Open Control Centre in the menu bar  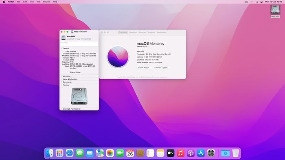tap(261, 2)
